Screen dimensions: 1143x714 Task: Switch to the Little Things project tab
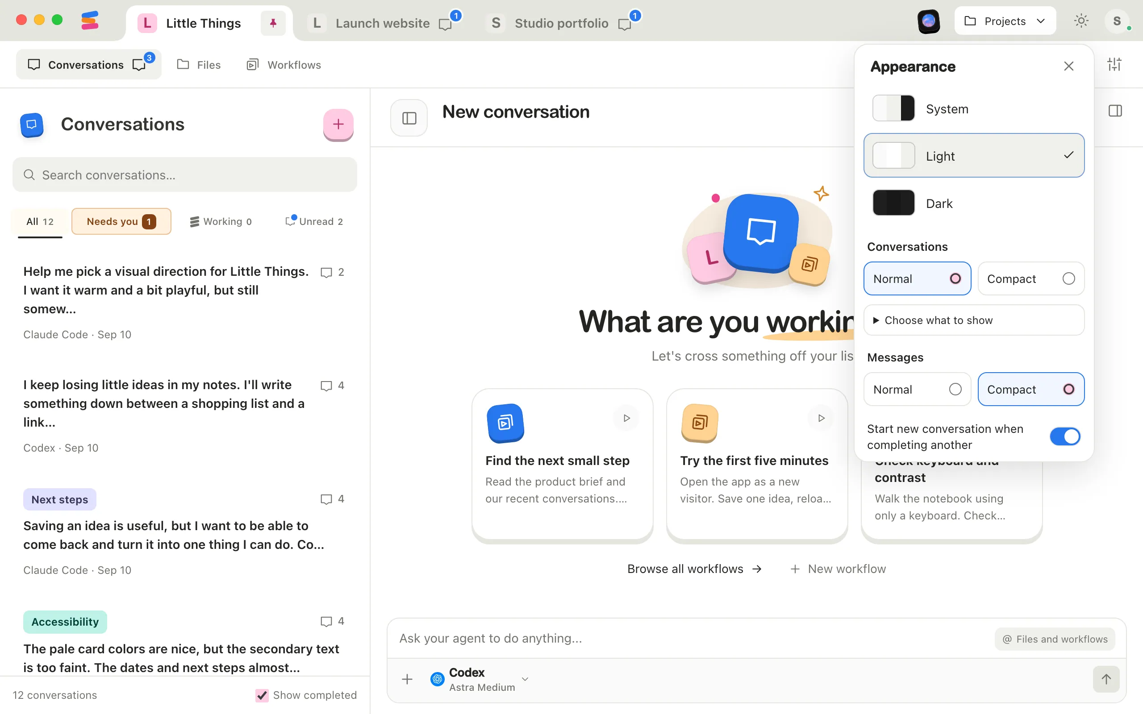203,23
